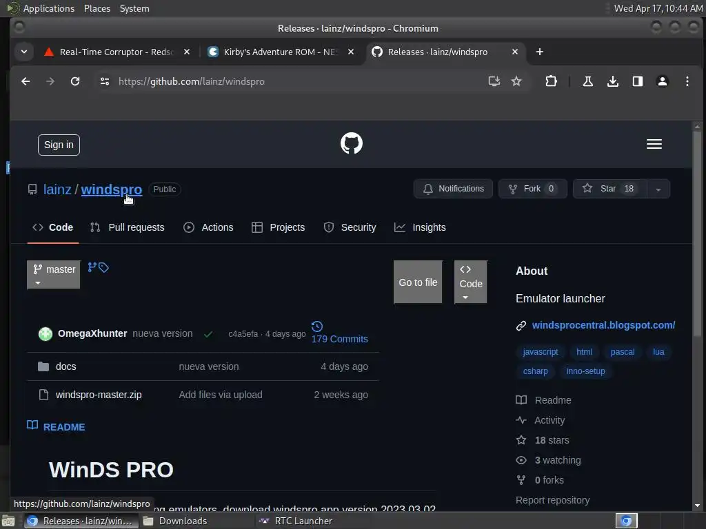The image size is (706, 529).
Task: Open Applications menu in top panel
Action: 49,8
